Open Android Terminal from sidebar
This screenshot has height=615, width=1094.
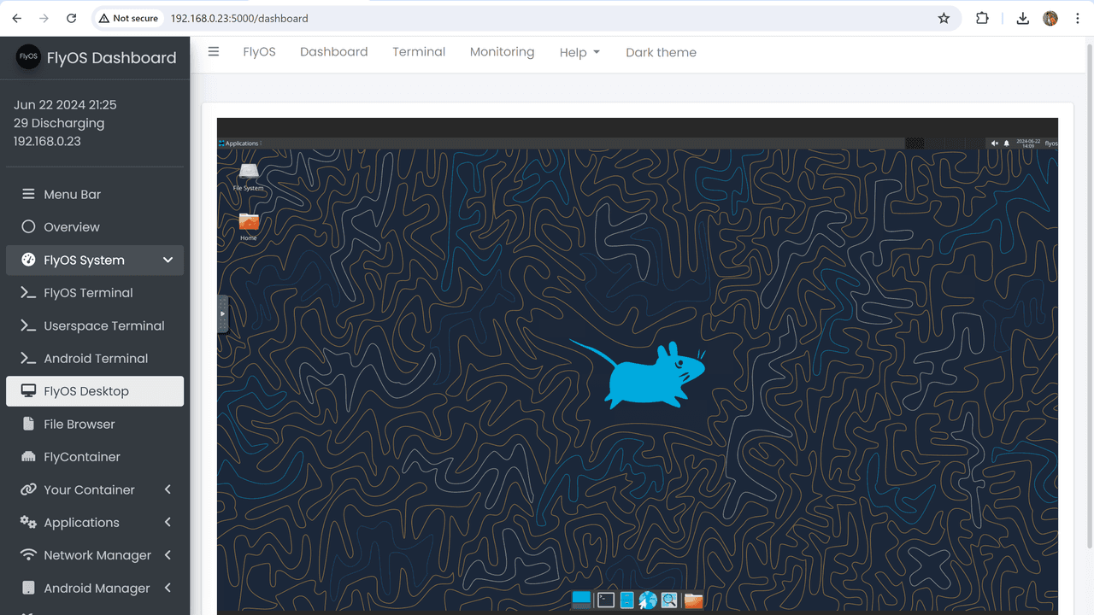coord(95,359)
